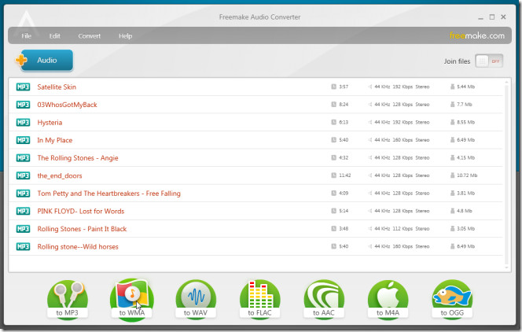Click the file size icon for Hysteria
The width and height of the screenshot is (522, 332).
(x=452, y=122)
